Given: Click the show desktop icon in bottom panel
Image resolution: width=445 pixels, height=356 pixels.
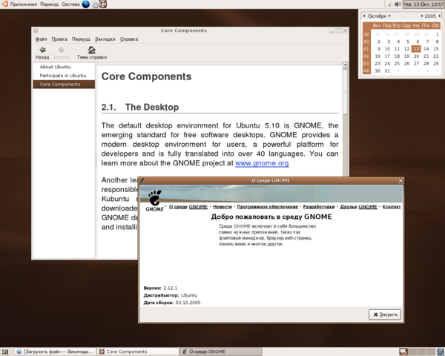Looking at the screenshot, I should [x=7, y=351].
